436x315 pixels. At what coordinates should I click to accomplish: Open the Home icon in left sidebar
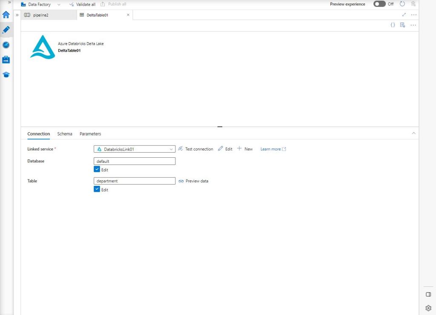pos(6,15)
